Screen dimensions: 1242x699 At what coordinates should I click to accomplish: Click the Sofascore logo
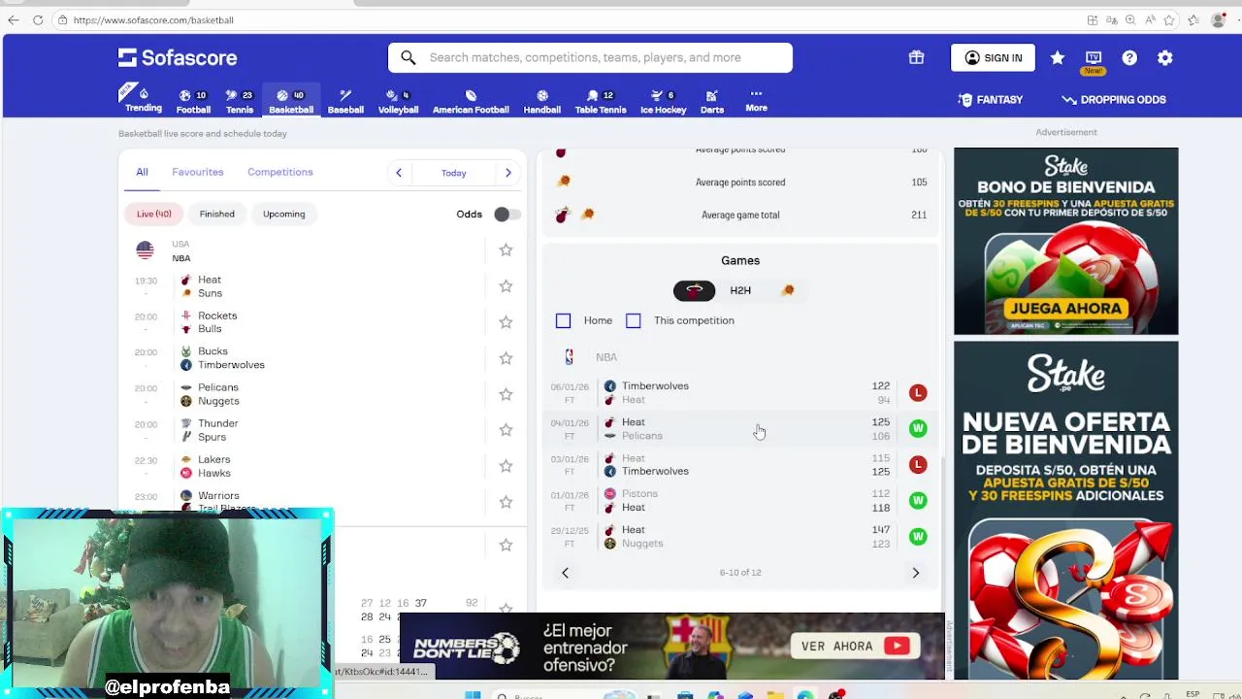point(178,57)
